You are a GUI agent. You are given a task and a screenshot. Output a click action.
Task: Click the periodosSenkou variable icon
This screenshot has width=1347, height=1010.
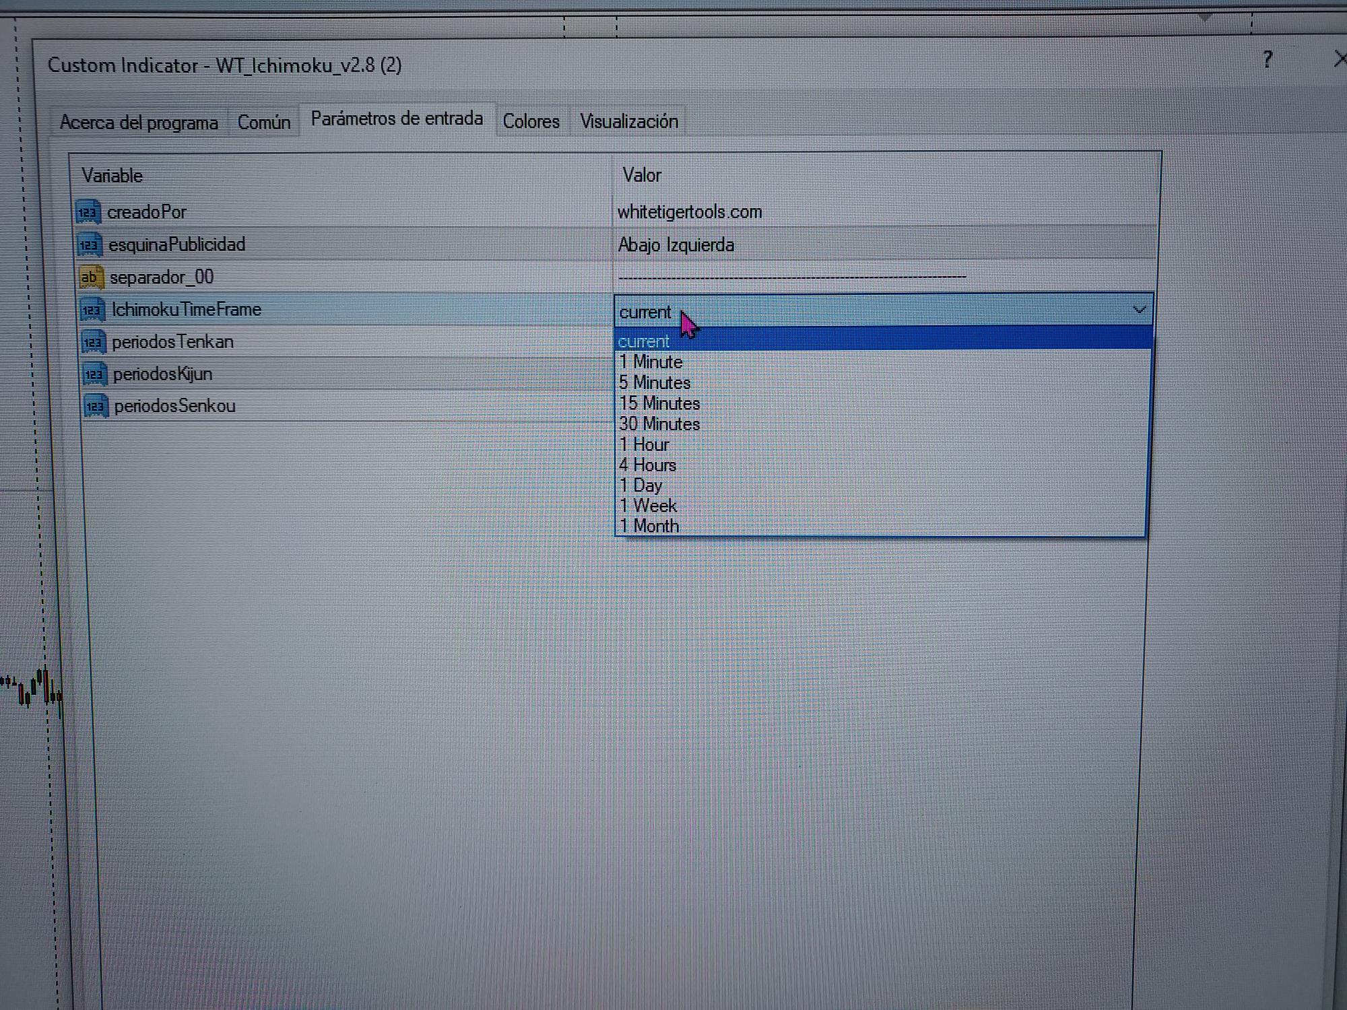tap(96, 406)
